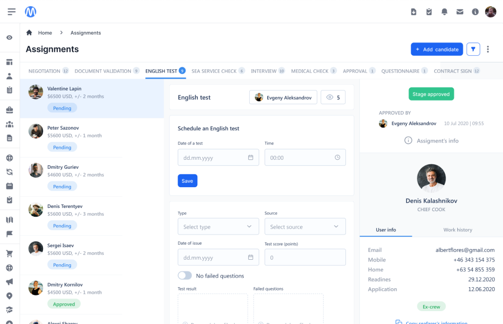The image size is (503, 324).
Task: Click the Stage approved button
Action: point(431,94)
